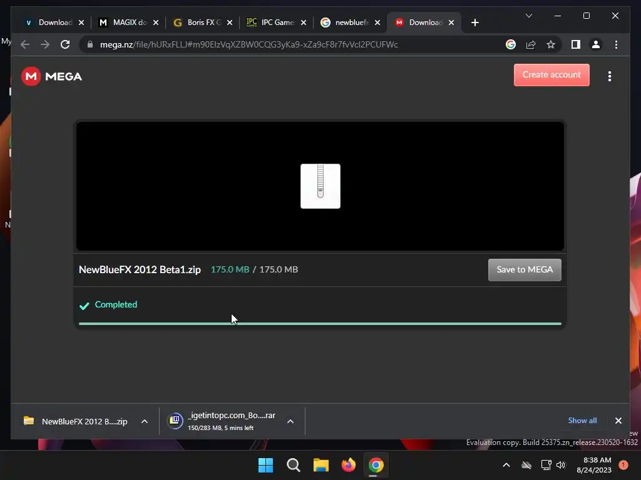Open network settings tray icon
The image size is (641, 480).
(546, 465)
